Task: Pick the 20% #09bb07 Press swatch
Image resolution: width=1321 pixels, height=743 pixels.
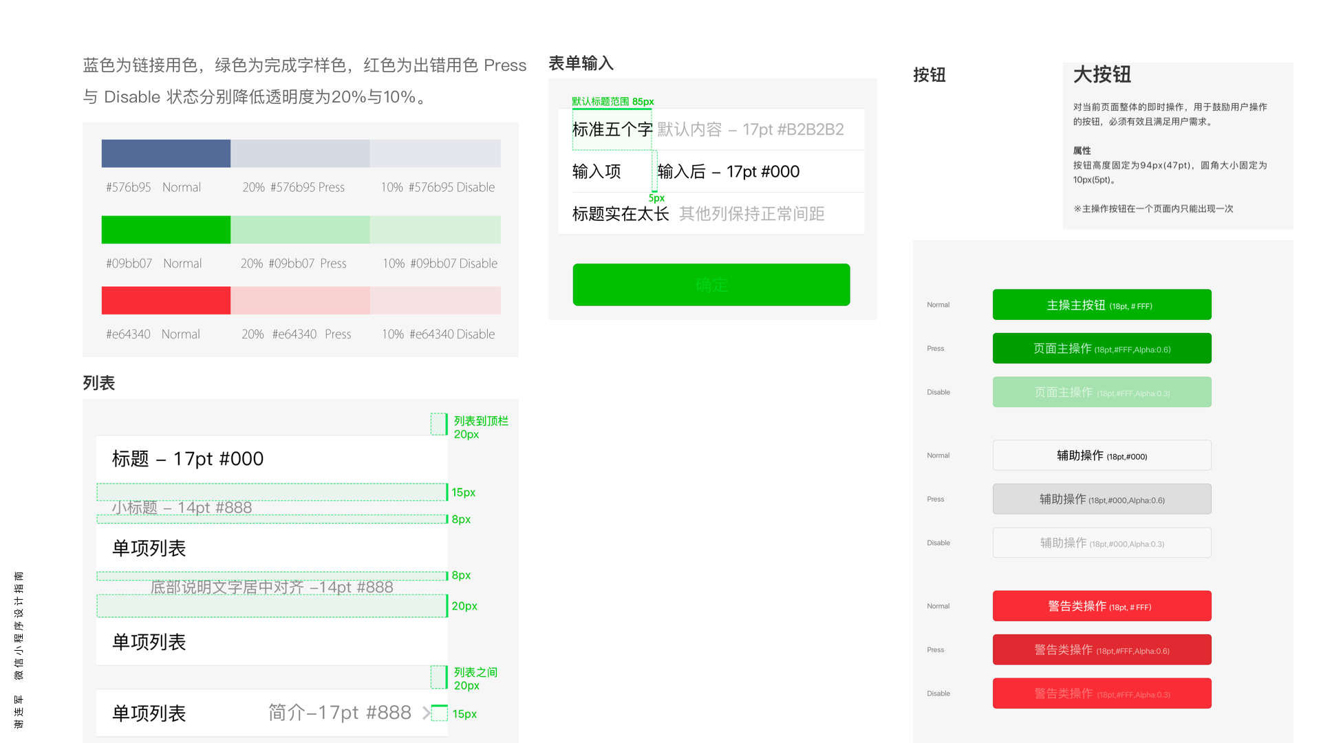Action: [300, 230]
